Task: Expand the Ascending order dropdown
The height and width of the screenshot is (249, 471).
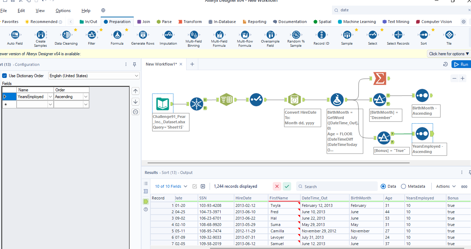Action: coord(85,97)
